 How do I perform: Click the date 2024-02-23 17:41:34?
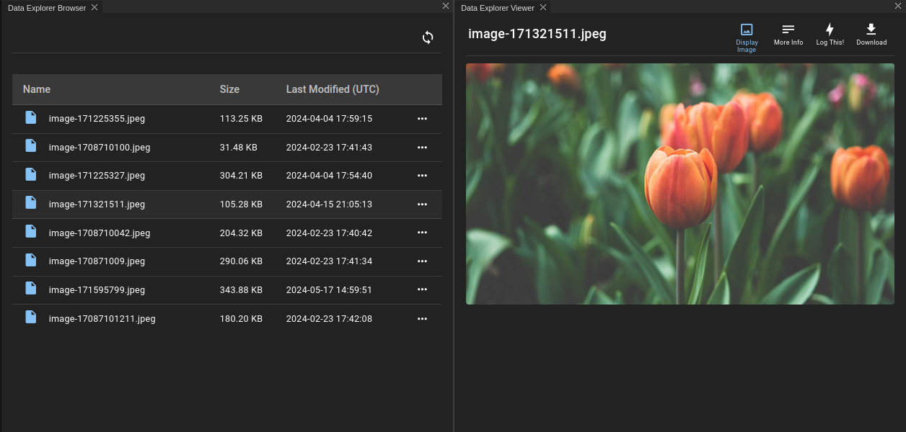pyautogui.click(x=329, y=261)
